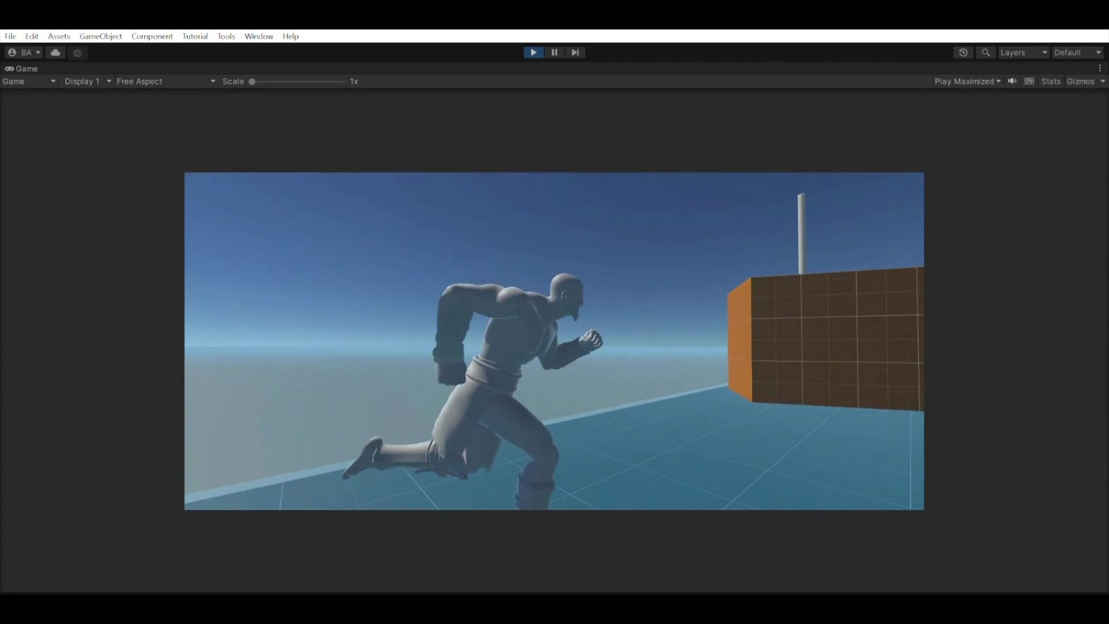Pause the running game

[x=554, y=52]
